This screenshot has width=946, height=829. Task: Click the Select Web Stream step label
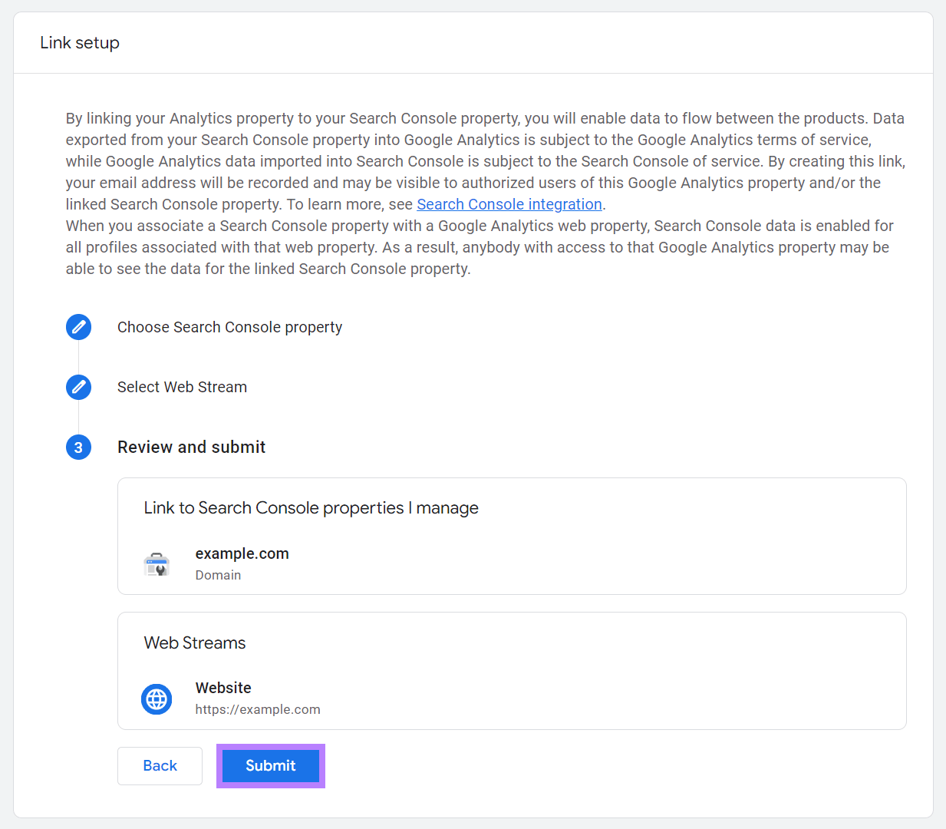(182, 387)
